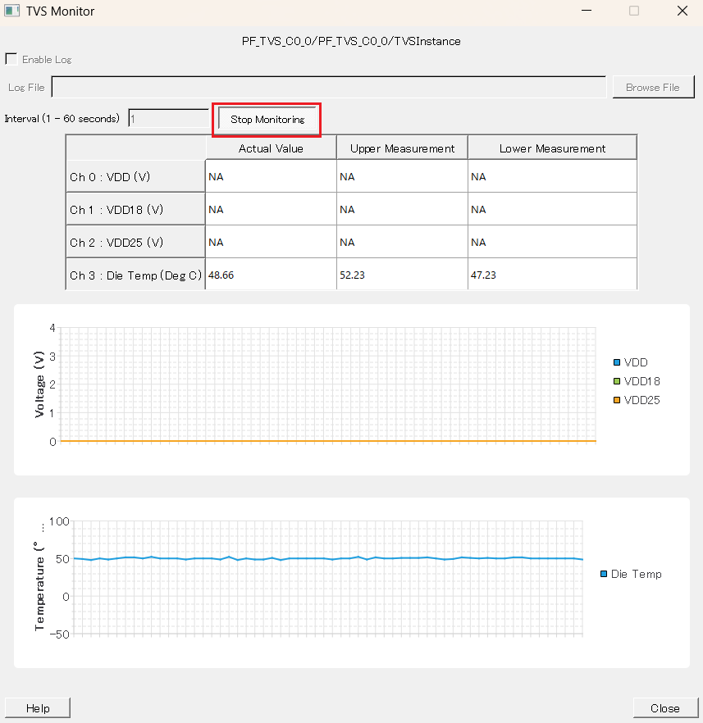The width and height of the screenshot is (703, 723).
Task: Click the blue VDD legend swatch
Action: [617, 362]
